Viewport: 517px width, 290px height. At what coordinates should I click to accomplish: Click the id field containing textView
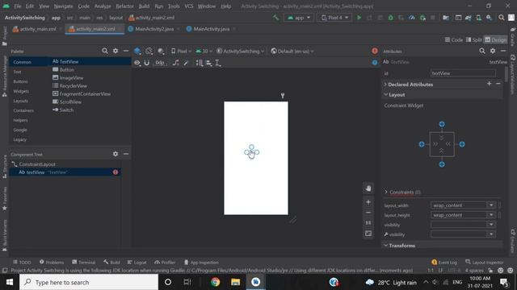point(463,73)
